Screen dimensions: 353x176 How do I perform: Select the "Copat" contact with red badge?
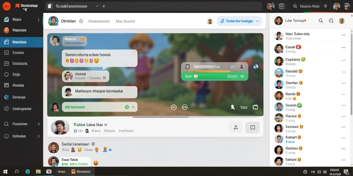point(310,49)
